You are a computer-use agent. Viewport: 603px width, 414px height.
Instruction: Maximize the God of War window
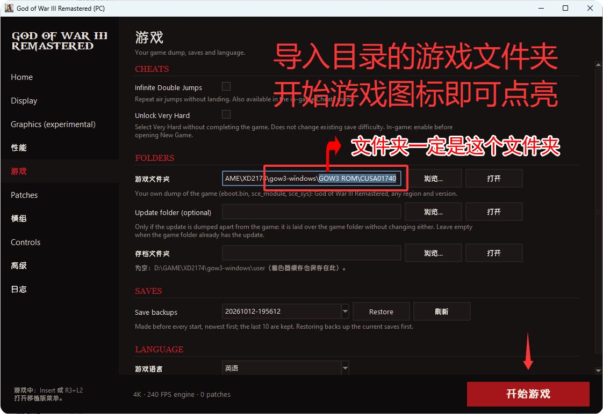click(565, 8)
